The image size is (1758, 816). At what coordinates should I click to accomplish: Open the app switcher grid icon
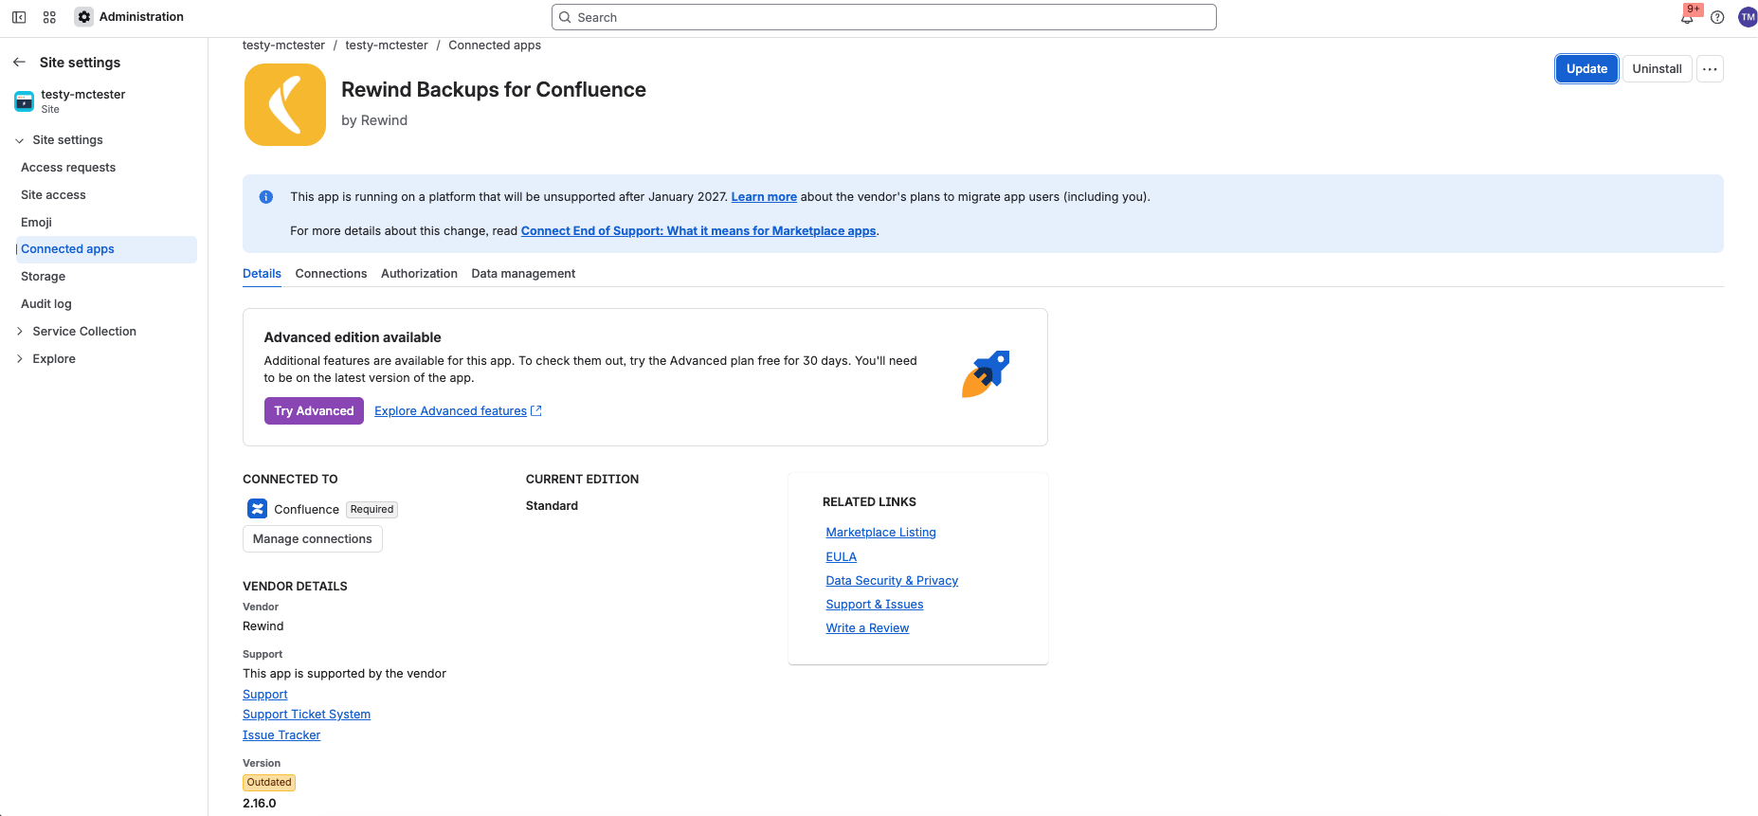point(49,17)
